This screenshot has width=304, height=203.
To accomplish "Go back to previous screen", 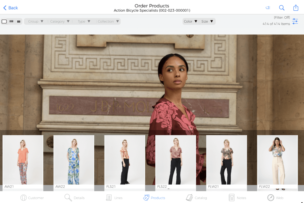I will (10, 7).
